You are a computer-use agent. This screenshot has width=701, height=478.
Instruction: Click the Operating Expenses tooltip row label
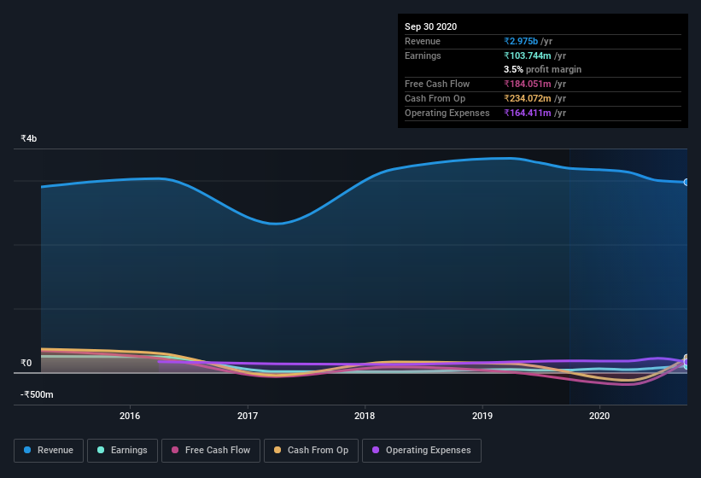click(447, 113)
